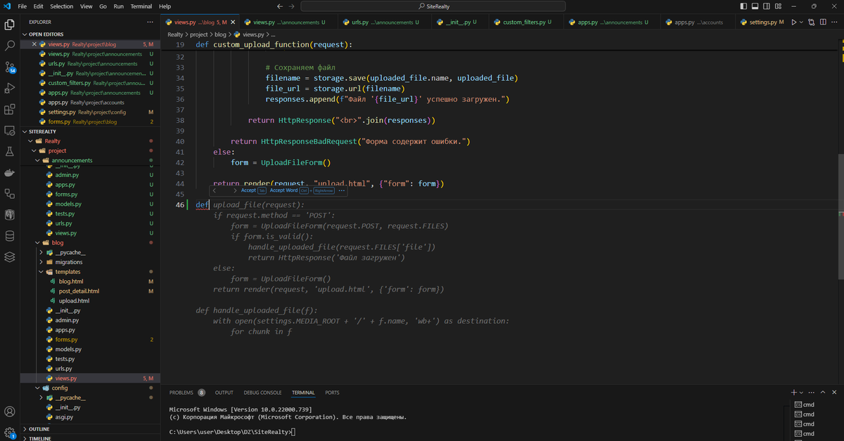Open the Accounts menu icon
The width and height of the screenshot is (844, 441).
point(10,412)
